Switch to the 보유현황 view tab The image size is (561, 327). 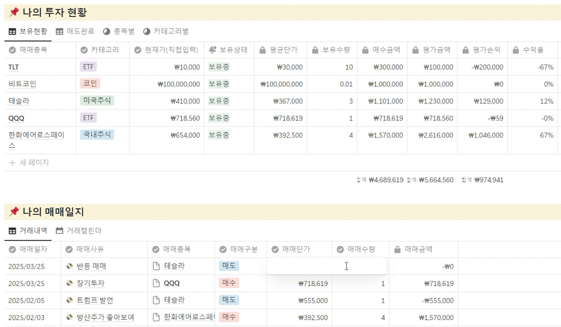point(28,31)
